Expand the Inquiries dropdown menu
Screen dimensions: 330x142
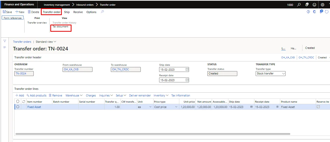tap(106, 95)
